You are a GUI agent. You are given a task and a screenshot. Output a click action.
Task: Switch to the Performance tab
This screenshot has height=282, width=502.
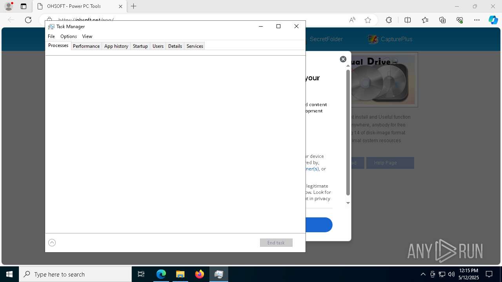pos(86,46)
